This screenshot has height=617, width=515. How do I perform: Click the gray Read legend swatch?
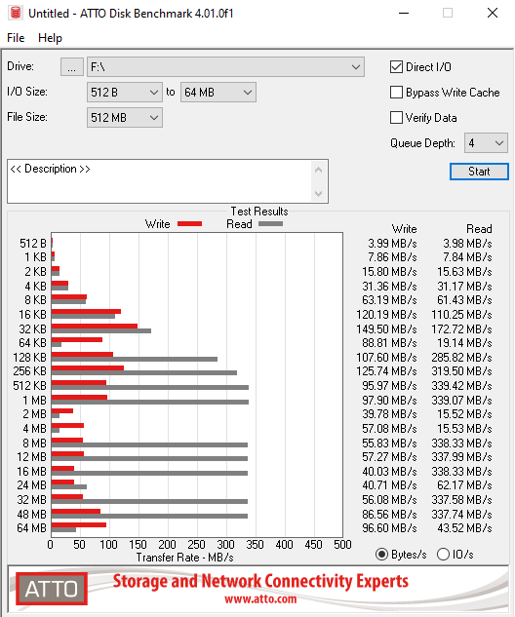(x=270, y=224)
